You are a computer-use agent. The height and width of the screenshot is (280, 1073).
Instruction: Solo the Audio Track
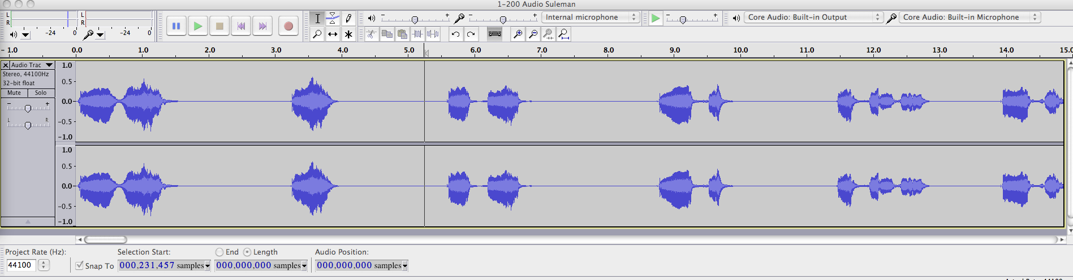point(41,93)
